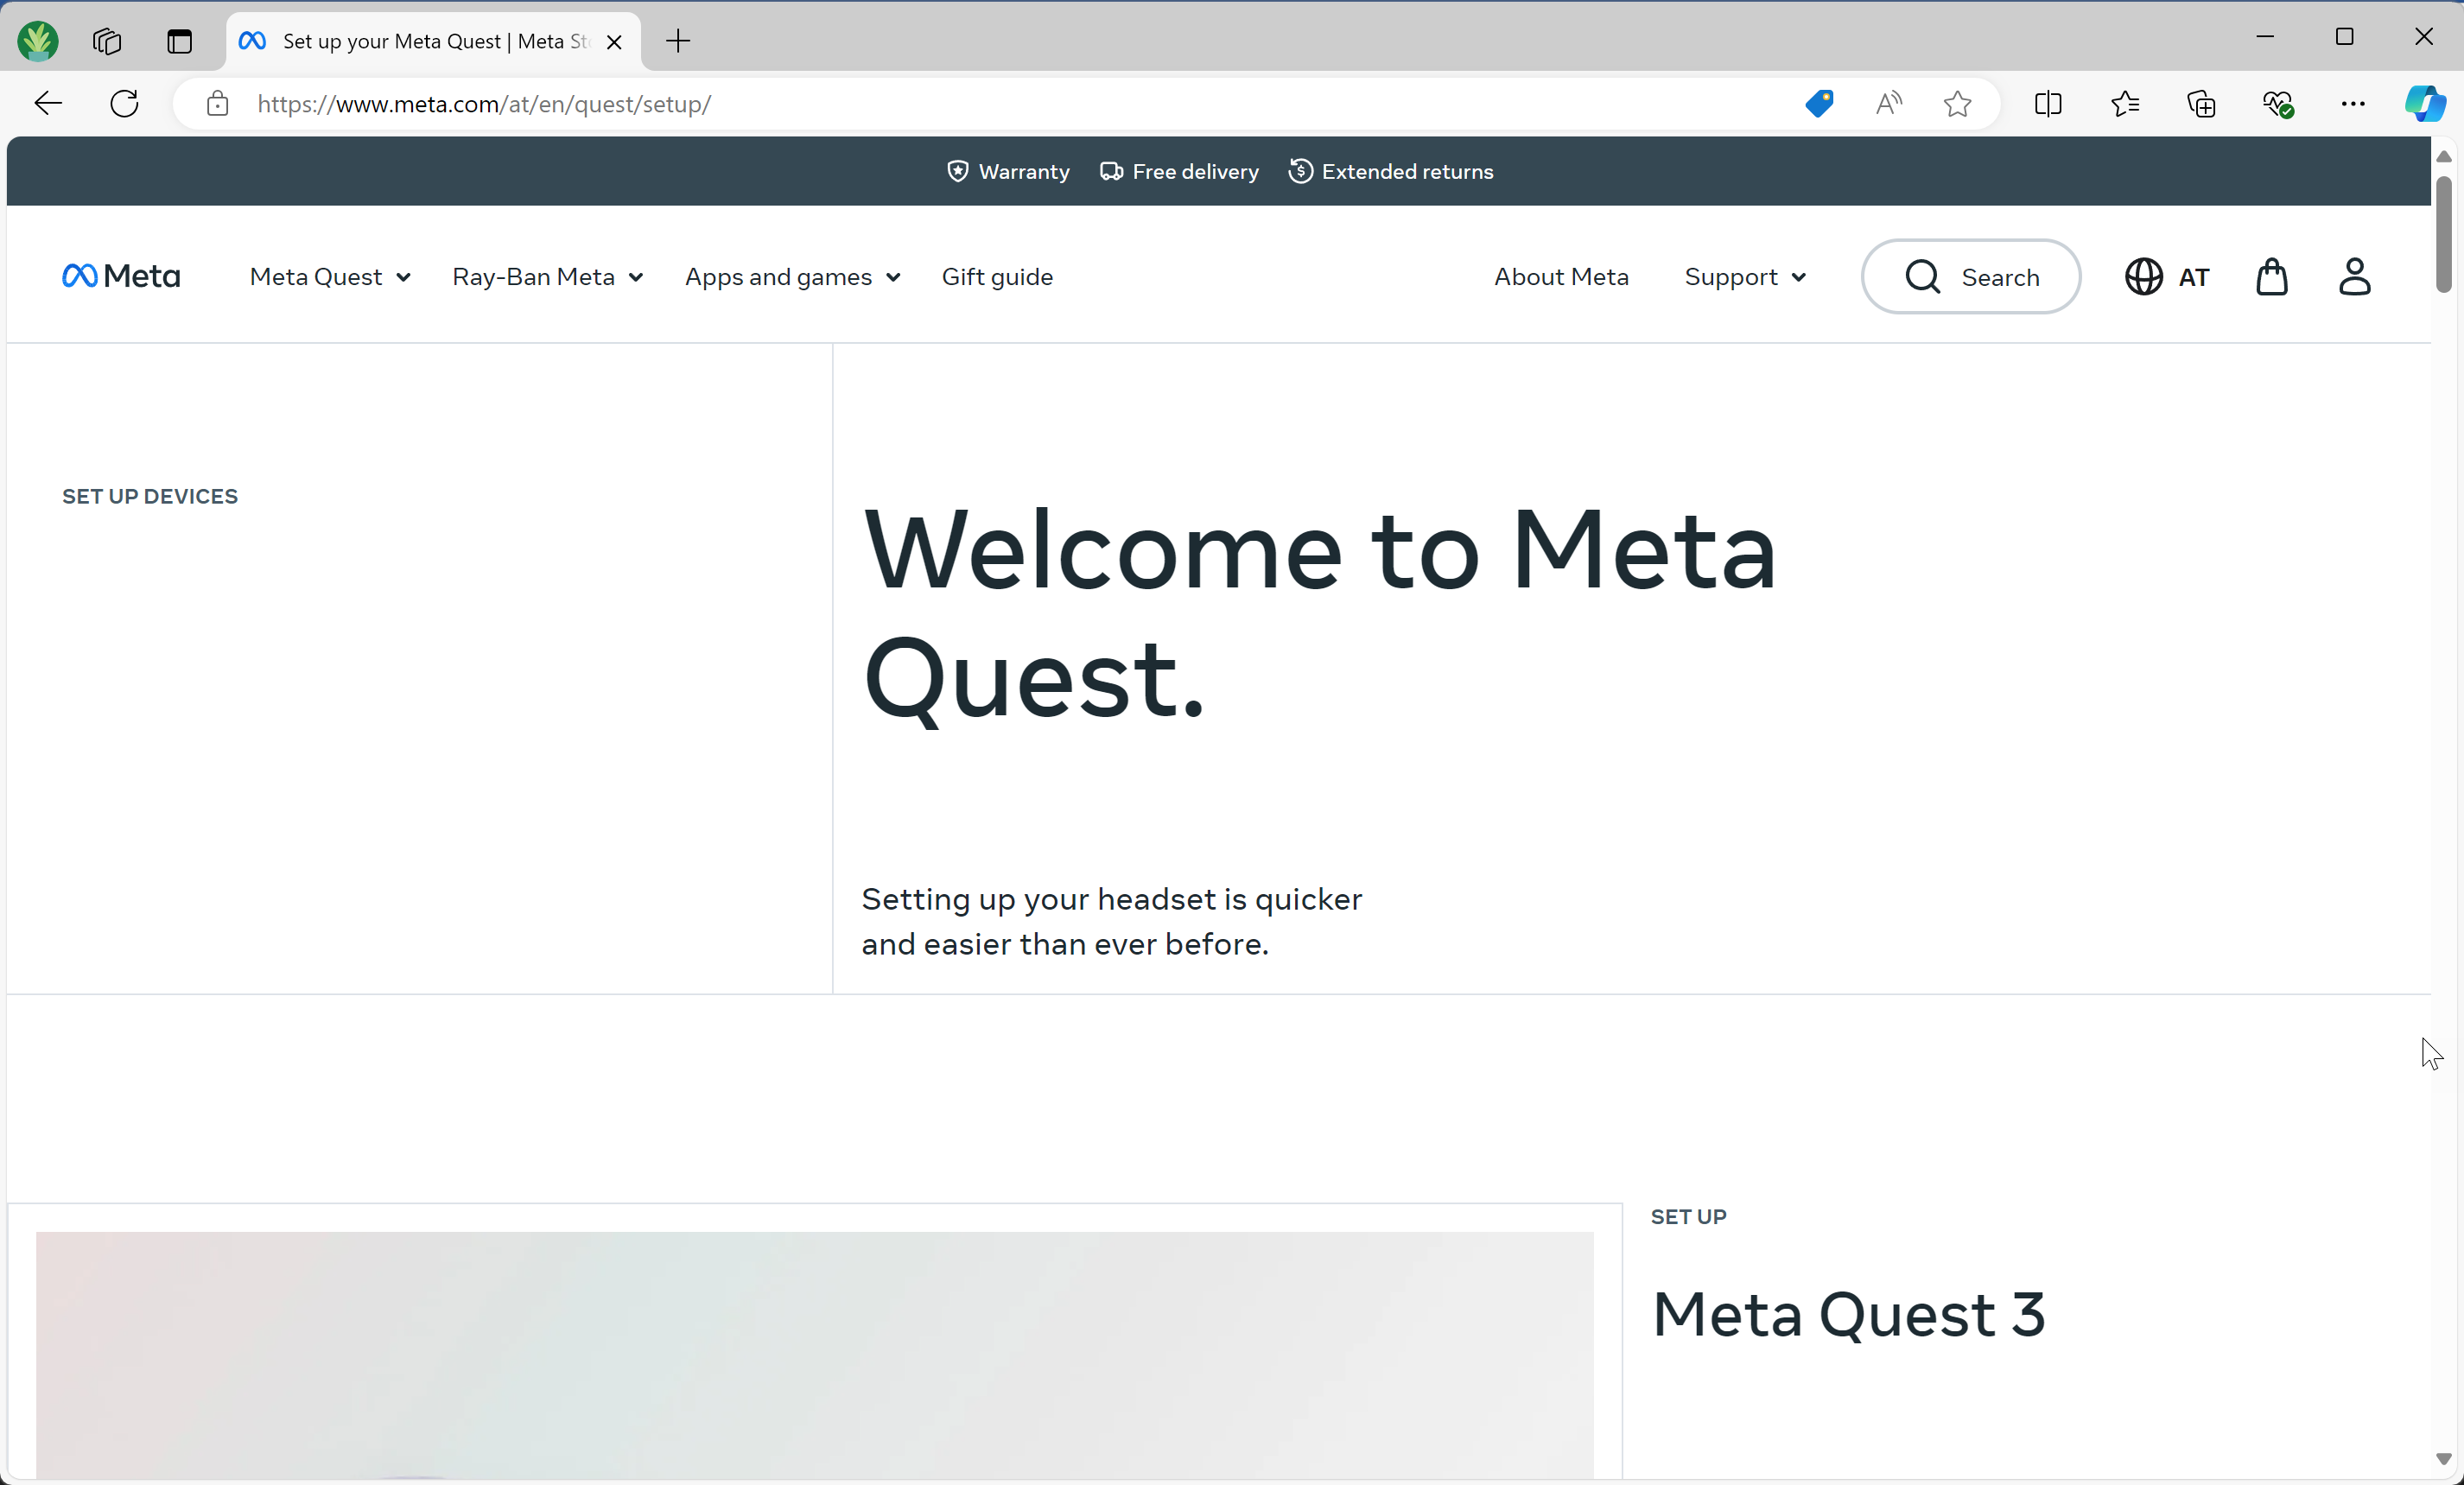Expand the Ray-Ban Meta dropdown

point(548,277)
